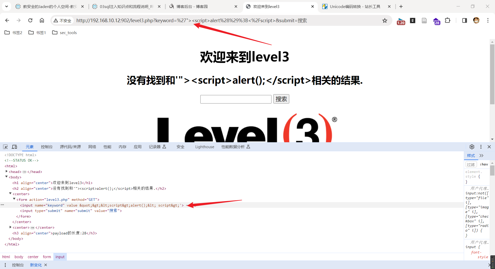Open DevTools customize three-dot menu
Viewport: 495px width, 269px height.
(x=481, y=147)
